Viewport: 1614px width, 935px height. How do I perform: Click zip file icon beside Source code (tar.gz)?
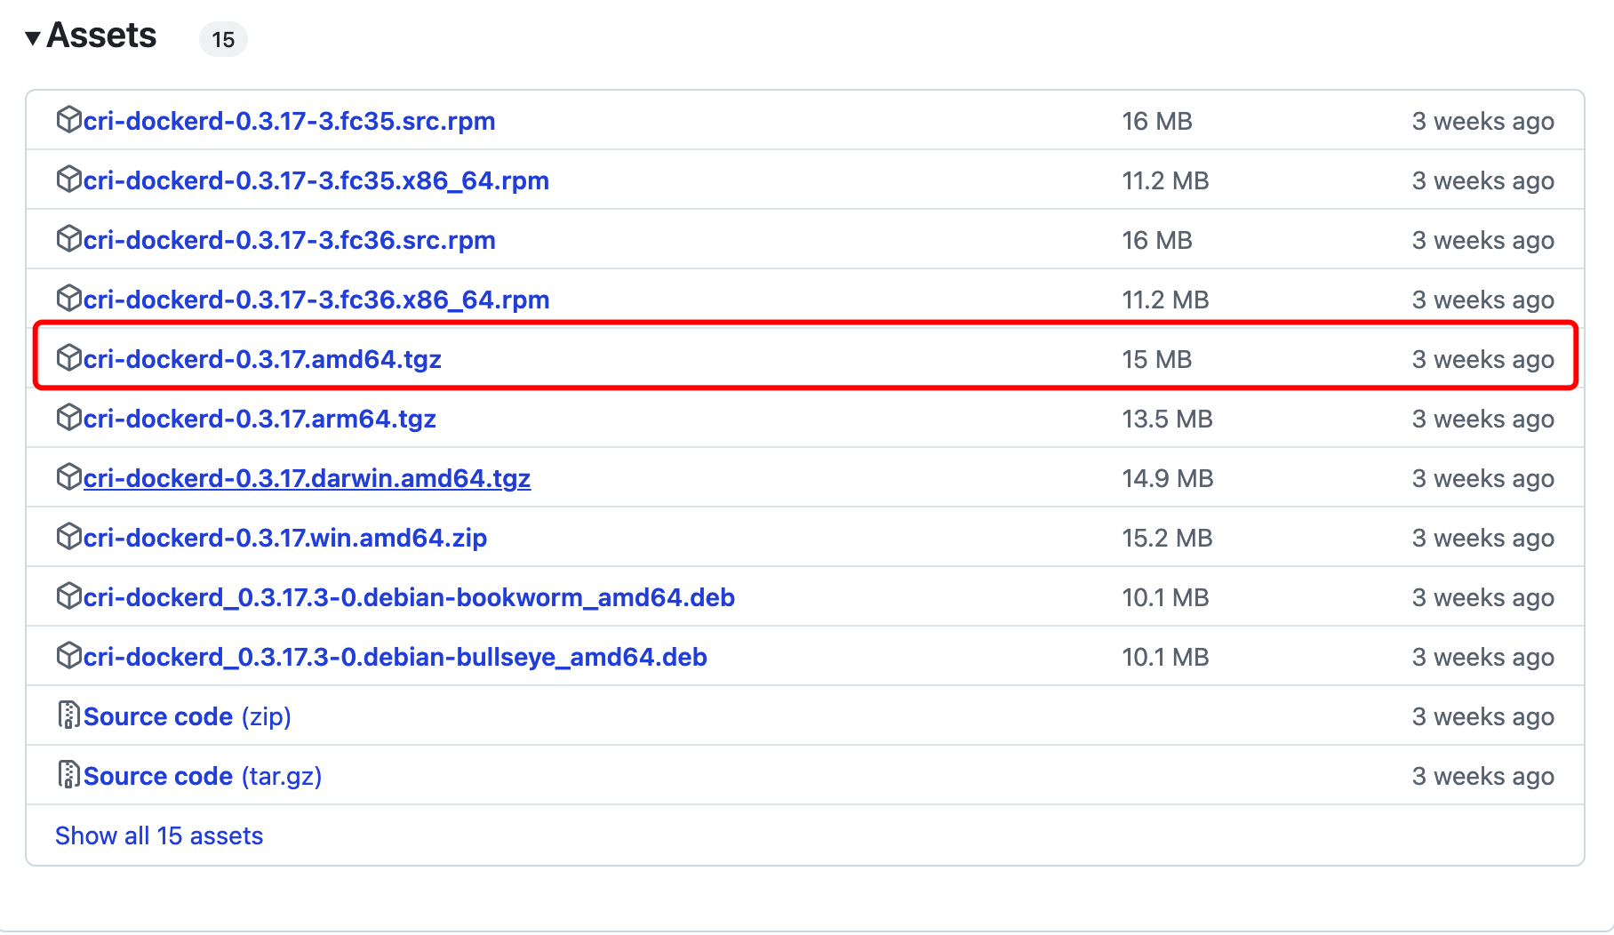point(68,775)
